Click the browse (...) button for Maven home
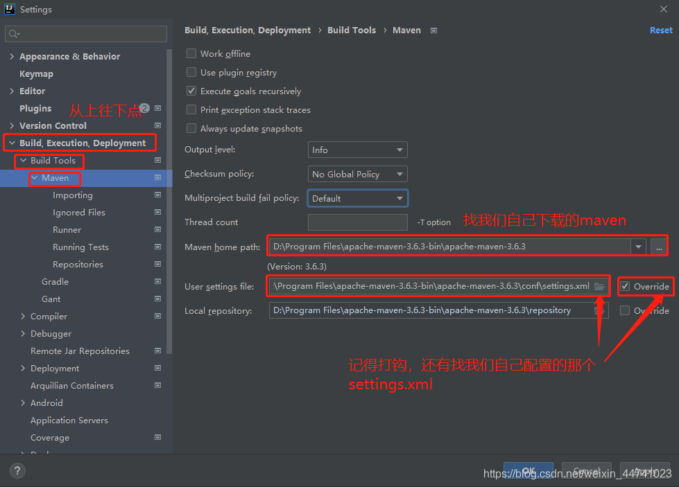 coord(659,247)
